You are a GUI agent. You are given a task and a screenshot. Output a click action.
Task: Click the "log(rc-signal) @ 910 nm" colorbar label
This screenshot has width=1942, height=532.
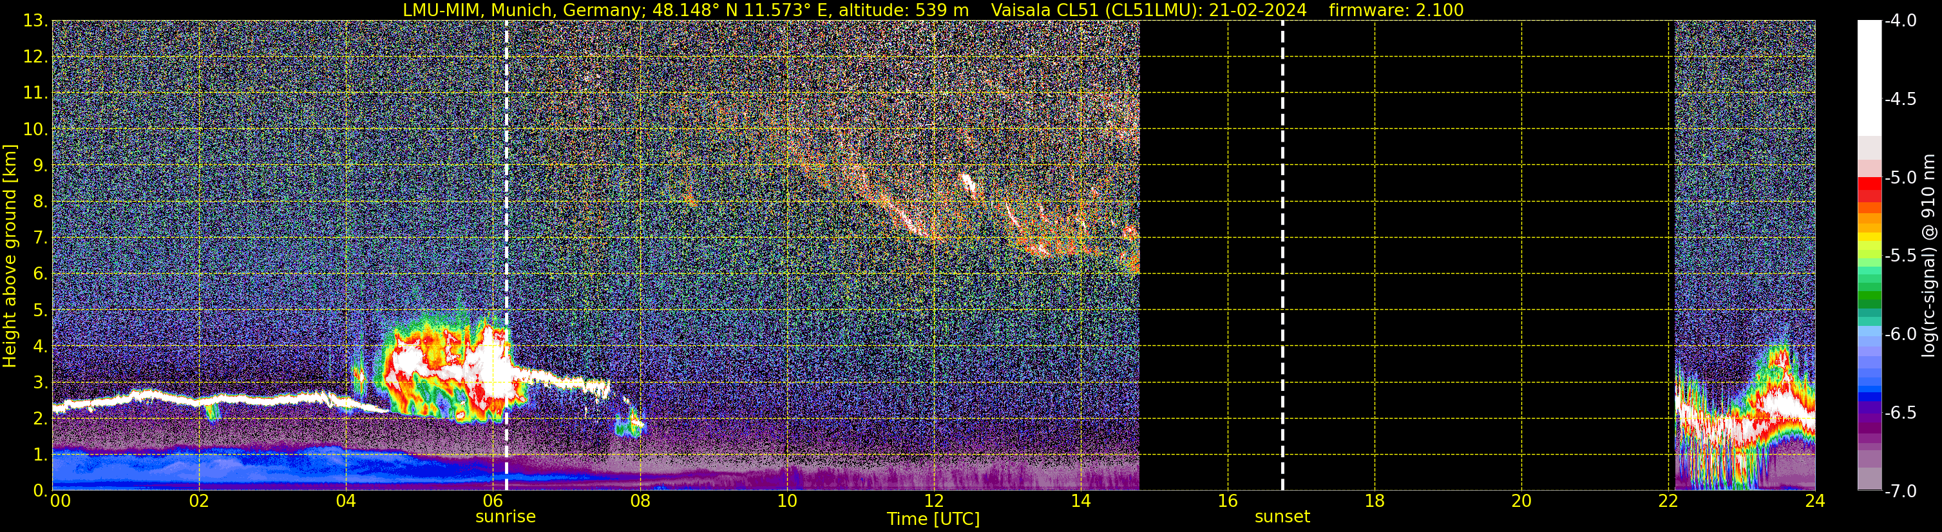point(1928,256)
